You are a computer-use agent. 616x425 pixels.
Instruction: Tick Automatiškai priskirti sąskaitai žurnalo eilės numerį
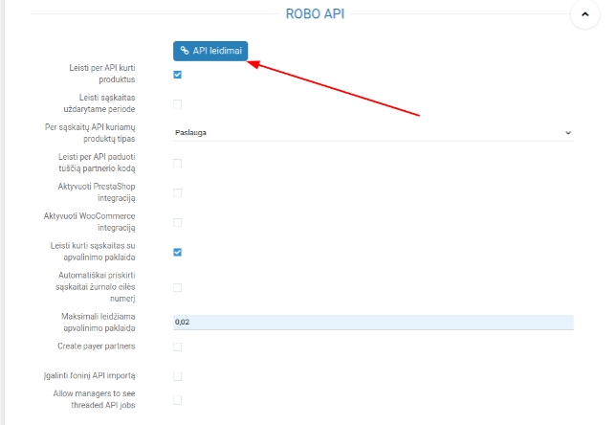[x=178, y=287]
